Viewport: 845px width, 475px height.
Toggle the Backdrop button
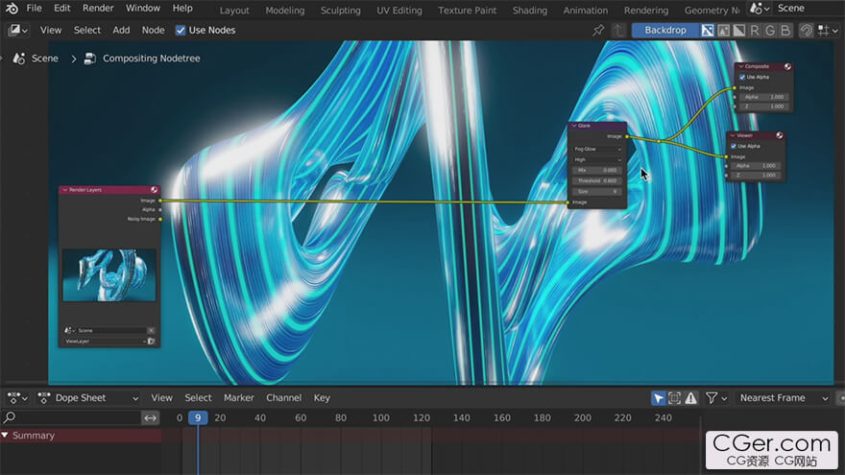tap(665, 30)
